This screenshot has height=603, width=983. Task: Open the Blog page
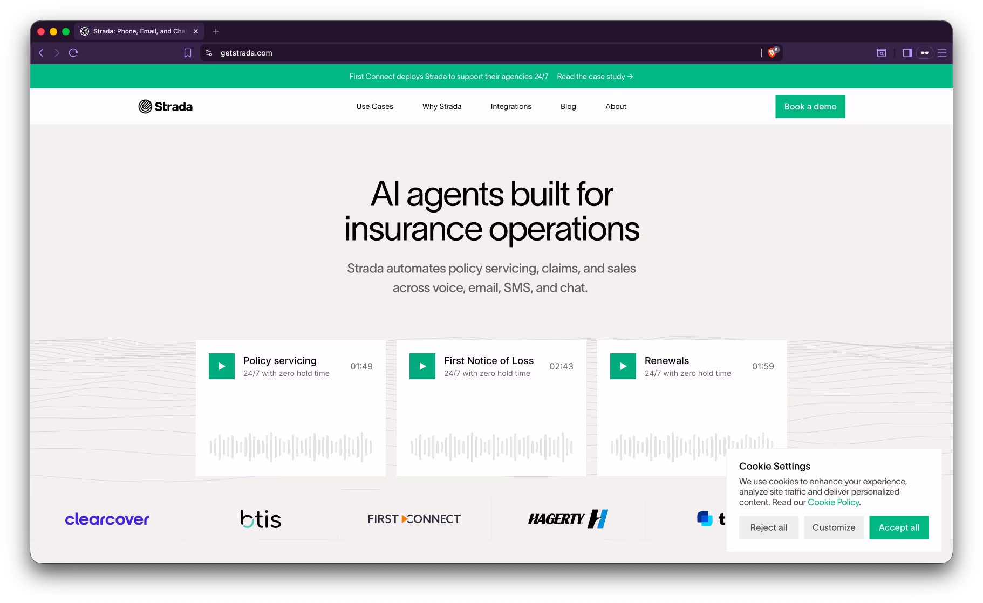pyautogui.click(x=568, y=106)
